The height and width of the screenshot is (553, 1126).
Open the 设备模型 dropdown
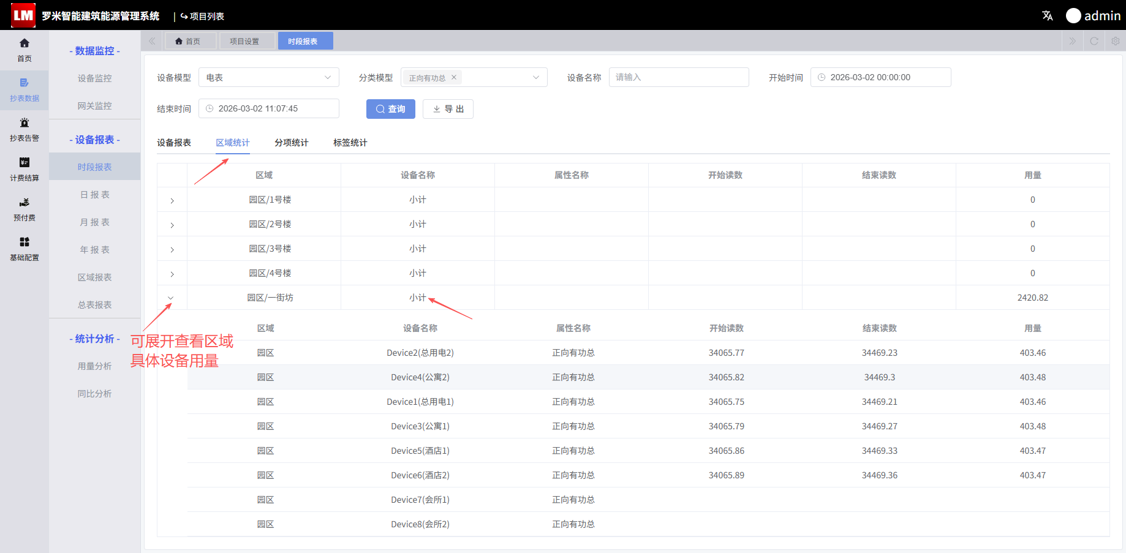pyautogui.click(x=268, y=77)
